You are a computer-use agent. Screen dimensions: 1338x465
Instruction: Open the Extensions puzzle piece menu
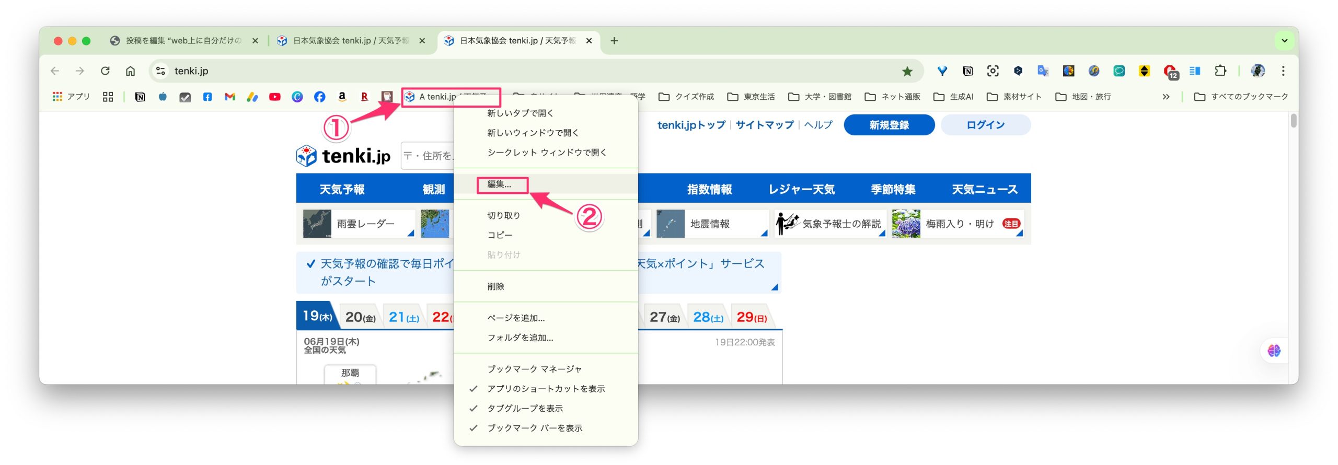(1220, 71)
